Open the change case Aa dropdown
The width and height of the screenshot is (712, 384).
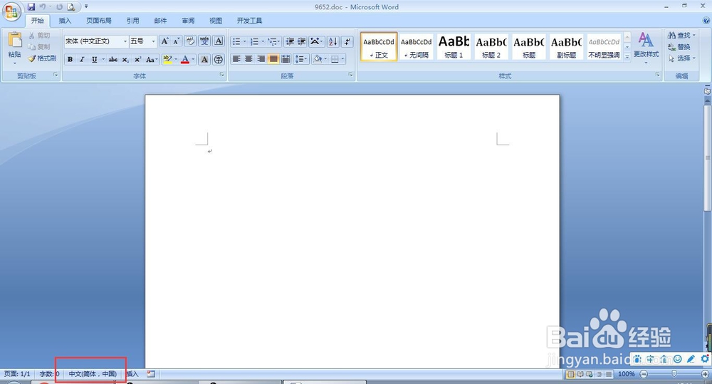pyautogui.click(x=152, y=60)
